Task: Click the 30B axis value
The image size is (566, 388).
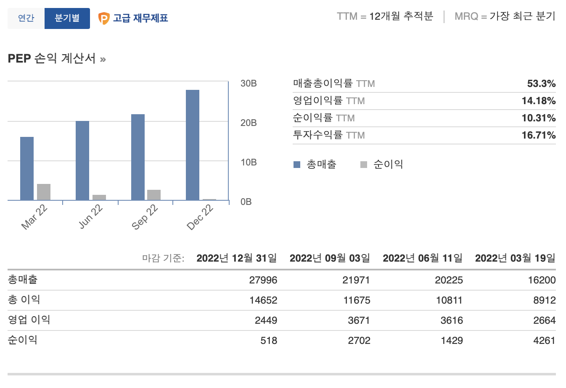Action: [x=249, y=84]
